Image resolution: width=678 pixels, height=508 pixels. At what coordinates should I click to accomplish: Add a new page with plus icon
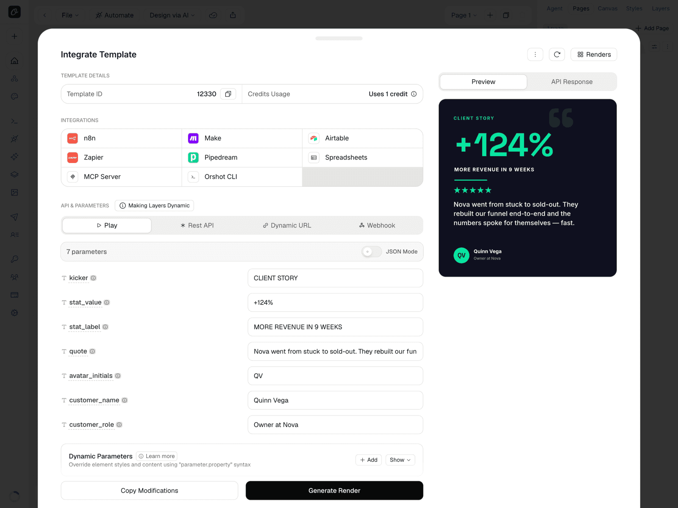(x=490, y=15)
